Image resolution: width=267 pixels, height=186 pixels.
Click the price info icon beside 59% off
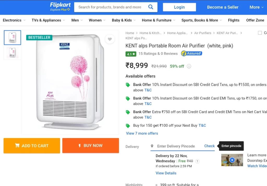(189, 66)
